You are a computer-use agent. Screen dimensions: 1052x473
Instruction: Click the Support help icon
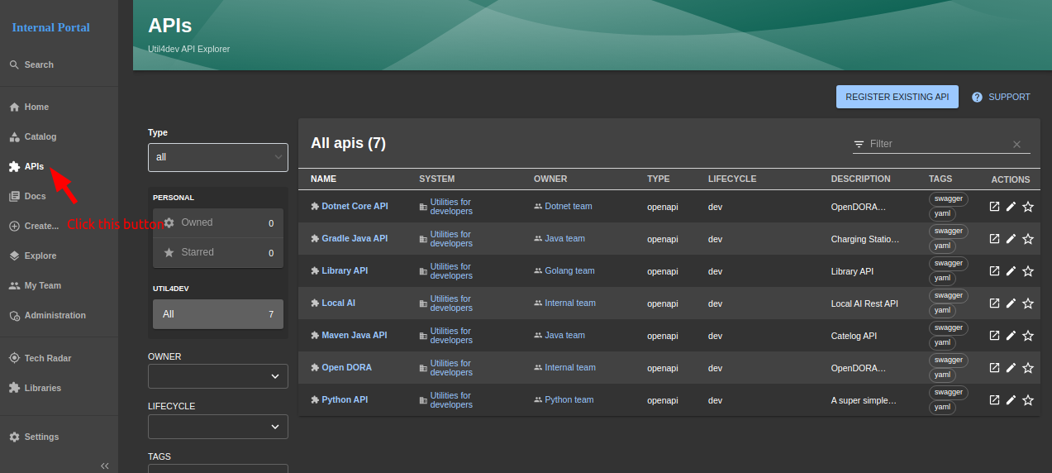(977, 97)
